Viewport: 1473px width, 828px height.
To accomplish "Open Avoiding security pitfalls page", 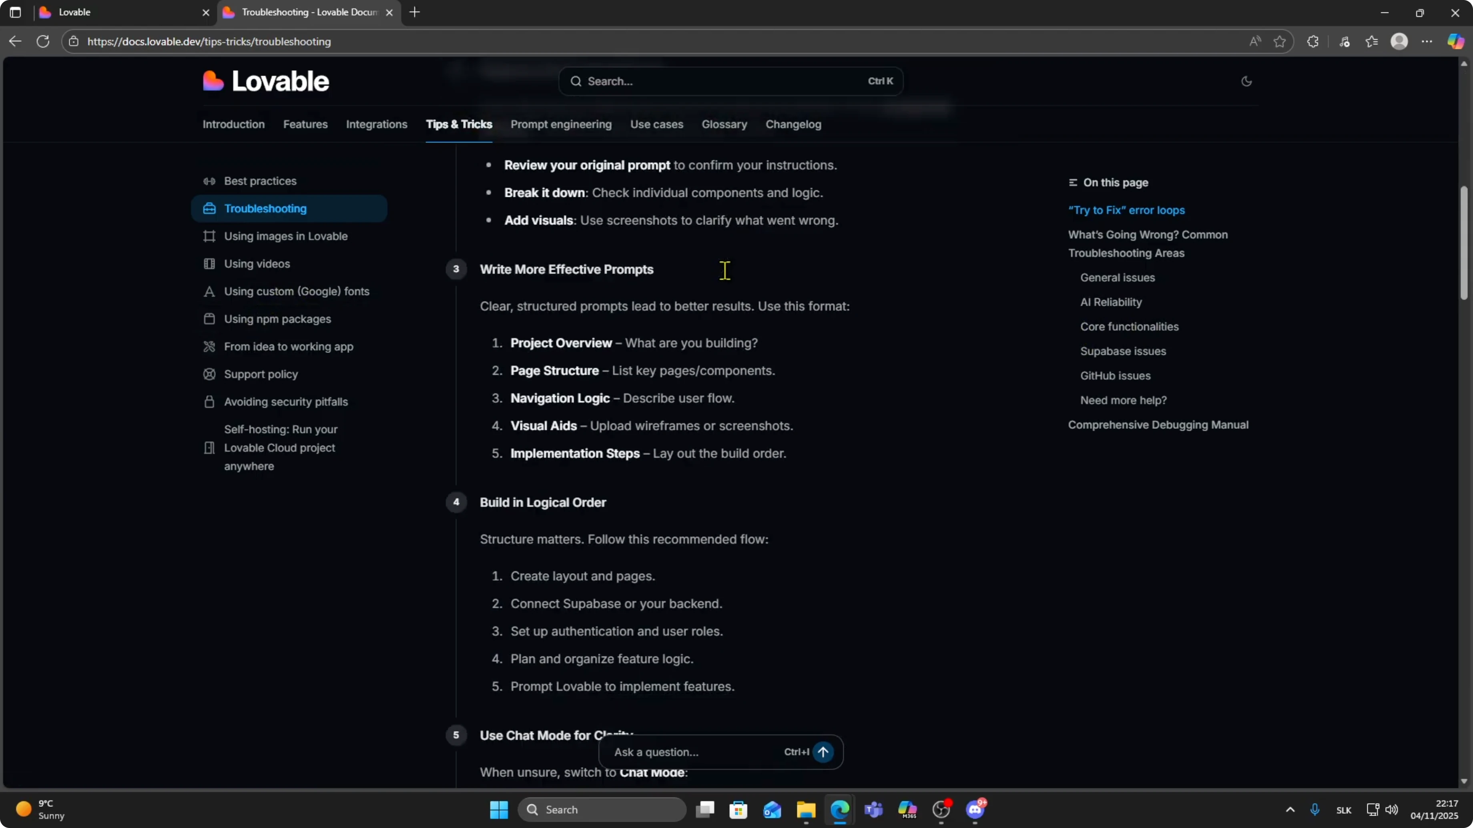I will pyautogui.click(x=286, y=402).
